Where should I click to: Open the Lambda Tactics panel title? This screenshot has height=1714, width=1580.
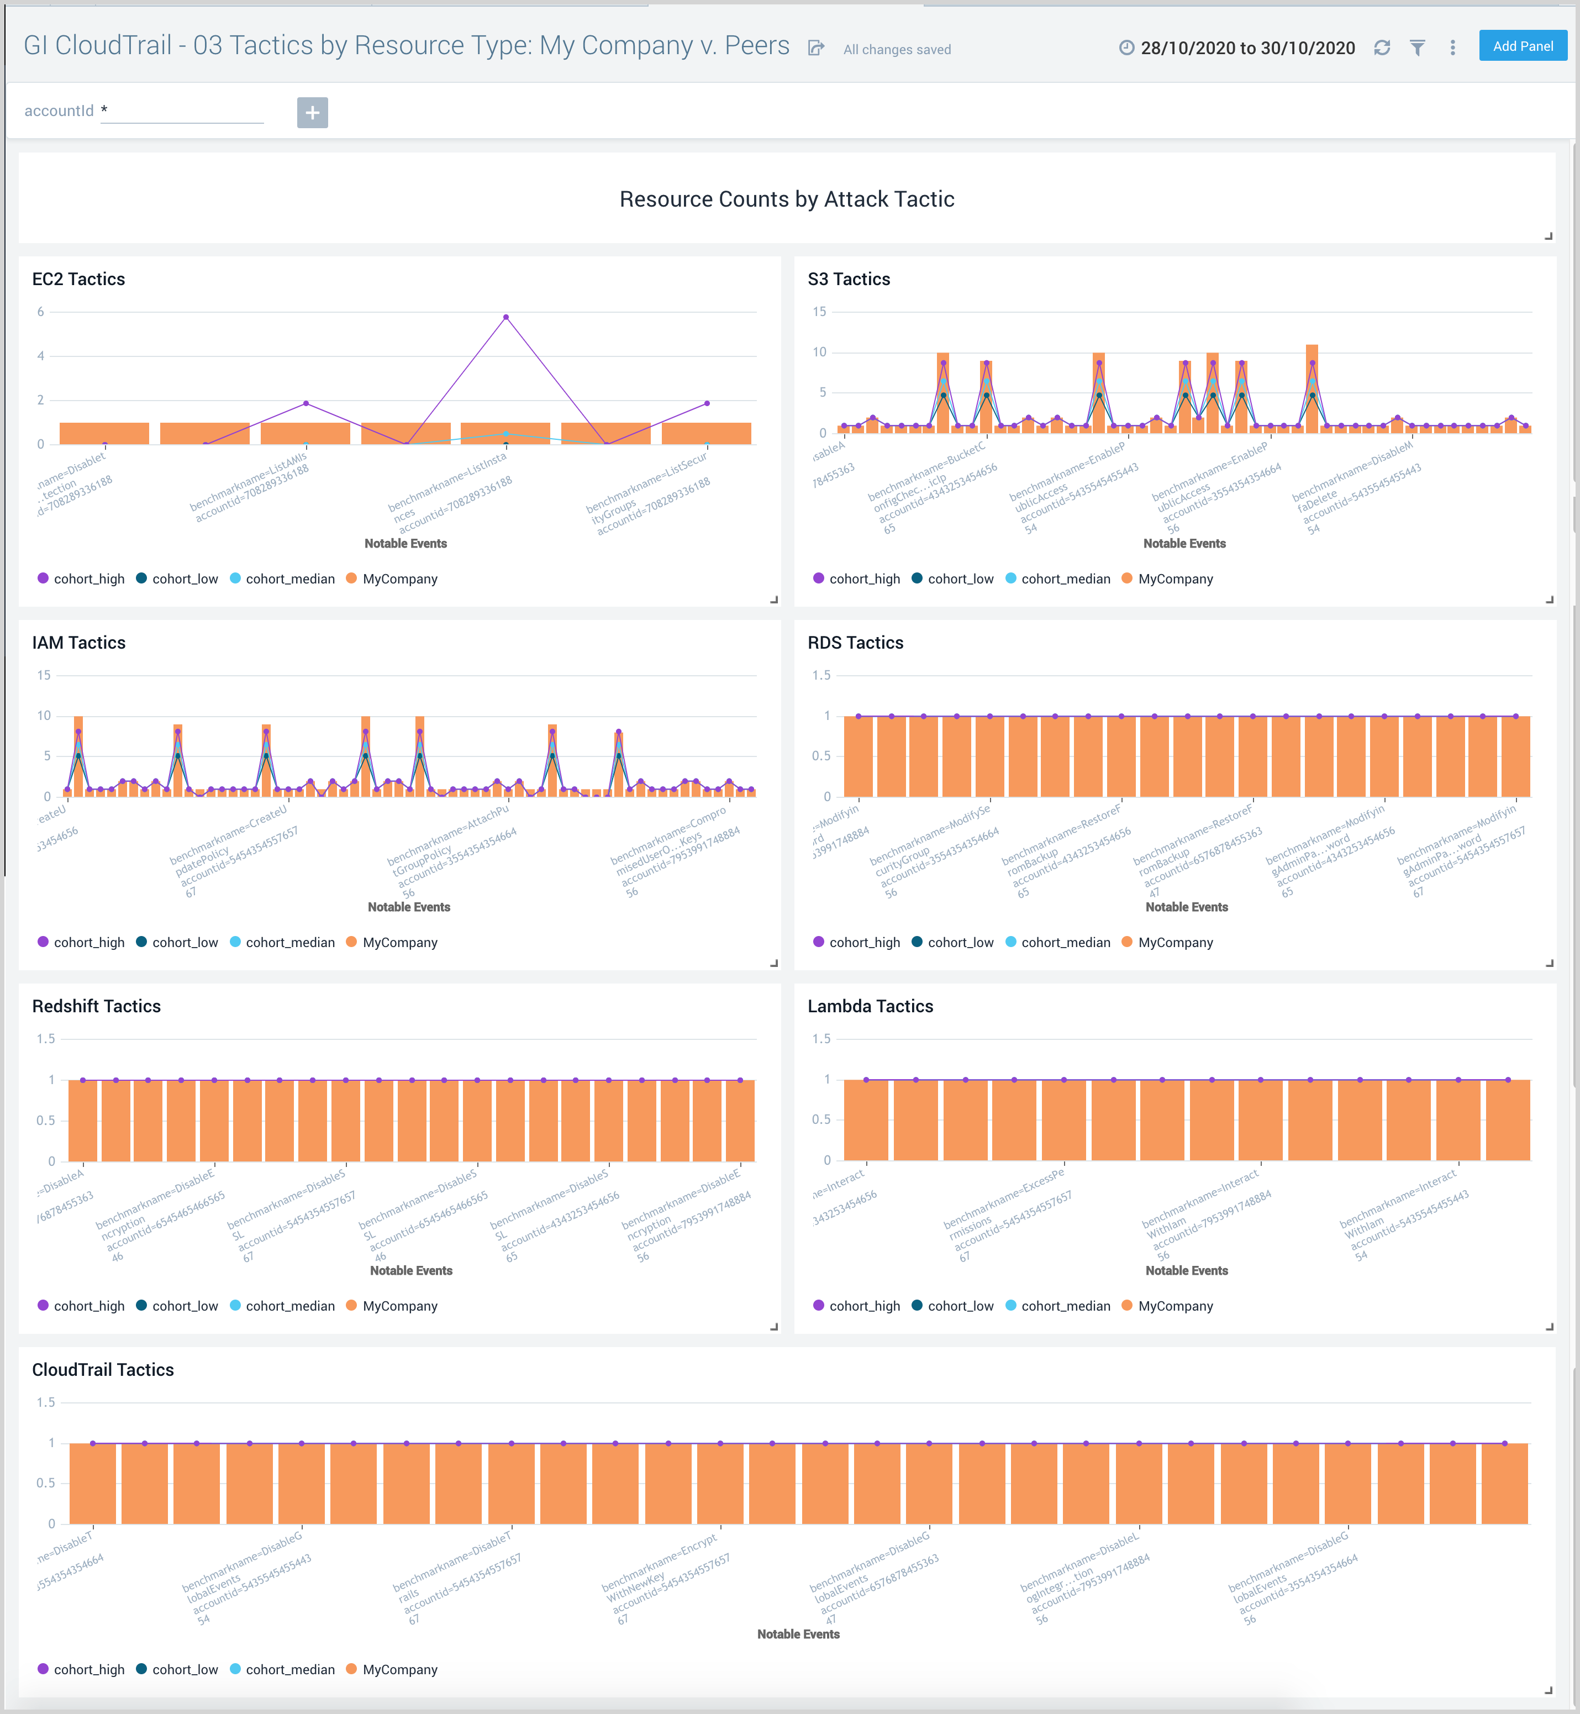click(870, 1006)
